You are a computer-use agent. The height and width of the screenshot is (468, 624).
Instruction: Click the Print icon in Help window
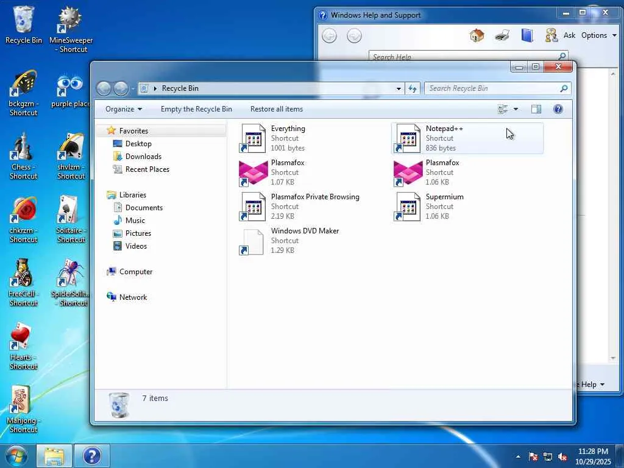tap(502, 35)
